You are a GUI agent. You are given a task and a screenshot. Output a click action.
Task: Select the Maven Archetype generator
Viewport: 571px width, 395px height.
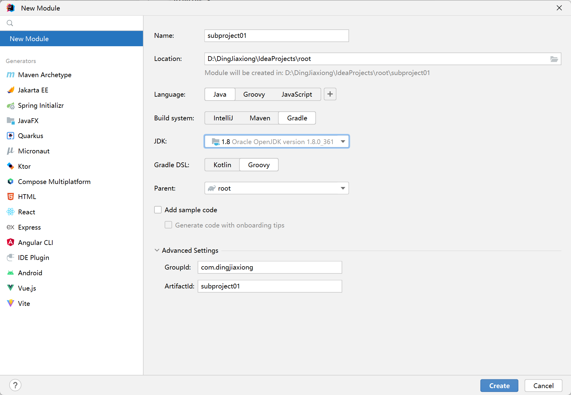[x=44, y=75]
